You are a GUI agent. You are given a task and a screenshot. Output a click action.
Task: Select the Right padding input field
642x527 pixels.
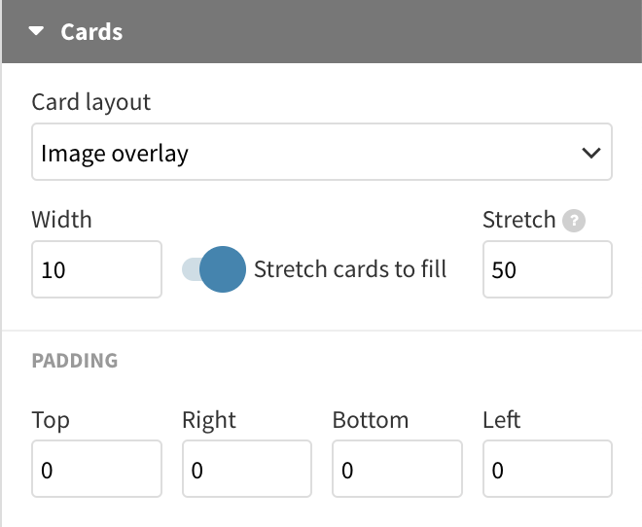(247, 469)
